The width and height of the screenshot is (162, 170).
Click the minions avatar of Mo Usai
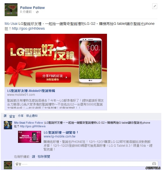[8, 125]
